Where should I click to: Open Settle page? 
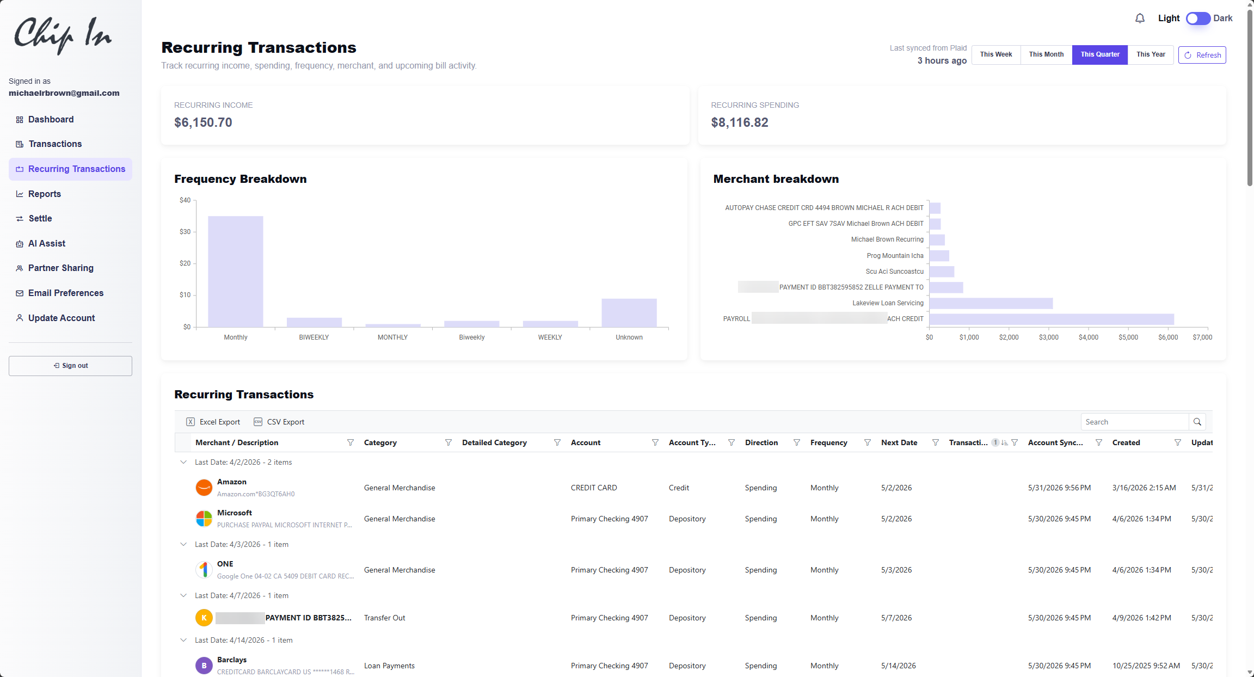pyautogui.click(x=70, y=218)
